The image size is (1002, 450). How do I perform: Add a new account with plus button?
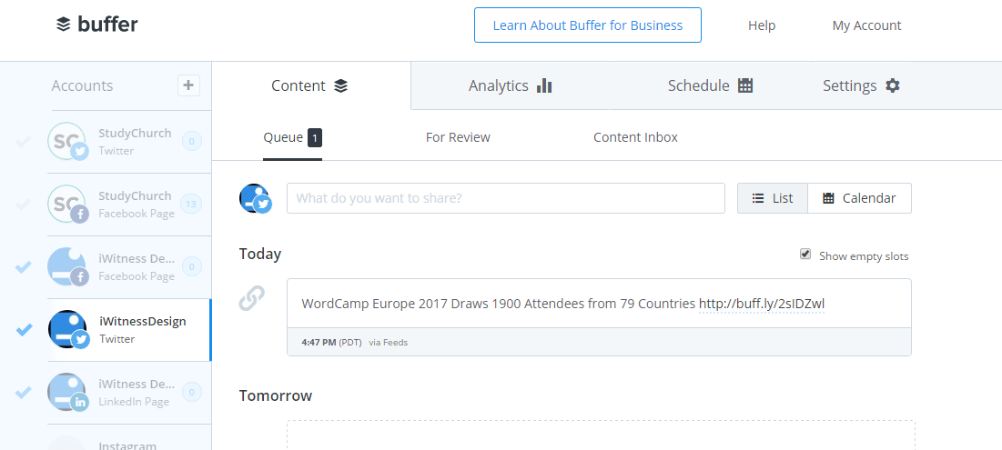click(188, 85)
